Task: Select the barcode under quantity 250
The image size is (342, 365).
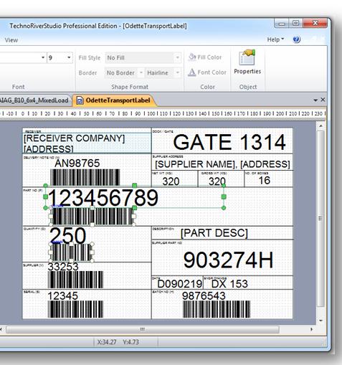Action: [71, 252]
